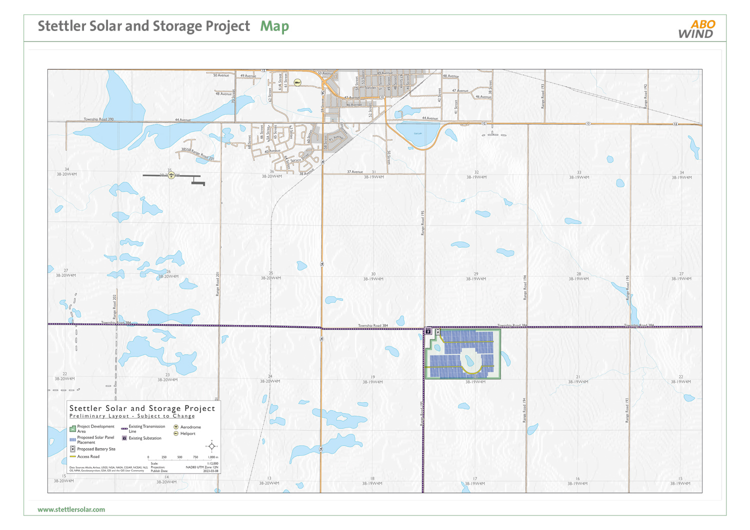Screen dimensions: 750x530
Task: Click the Spruce Drive street label
Action: (x=300, y=158)
